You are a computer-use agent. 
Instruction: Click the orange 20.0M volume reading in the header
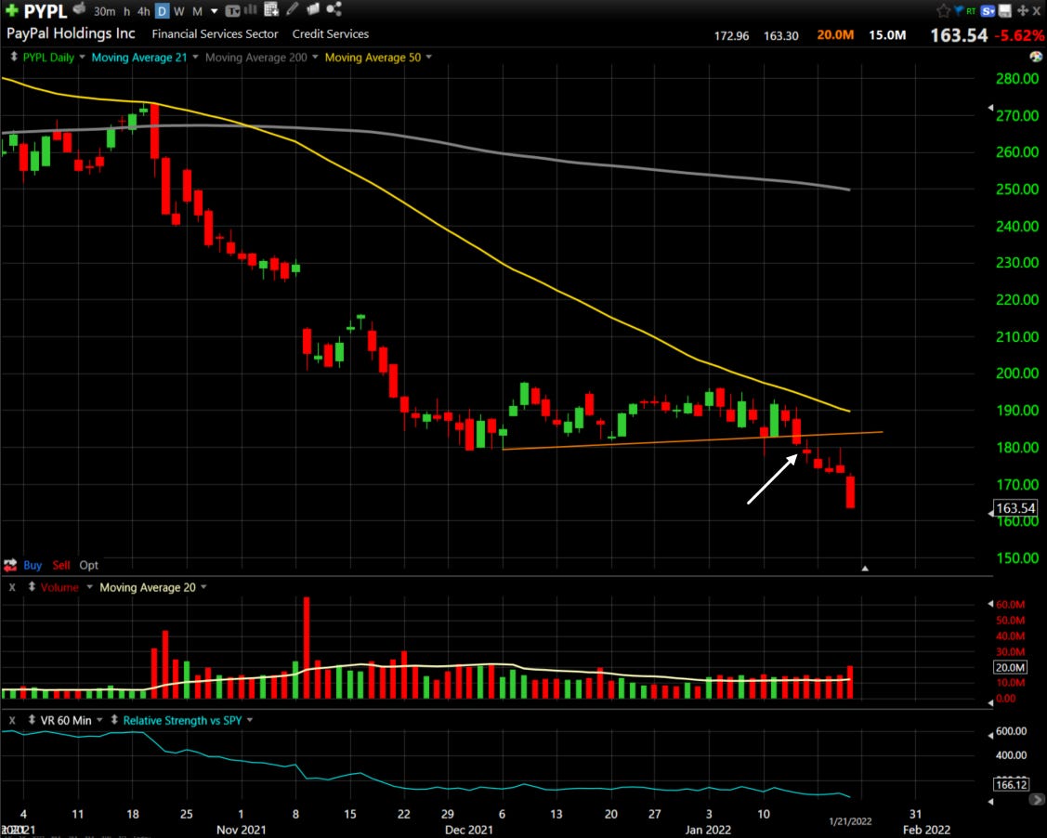coord(835,34)
